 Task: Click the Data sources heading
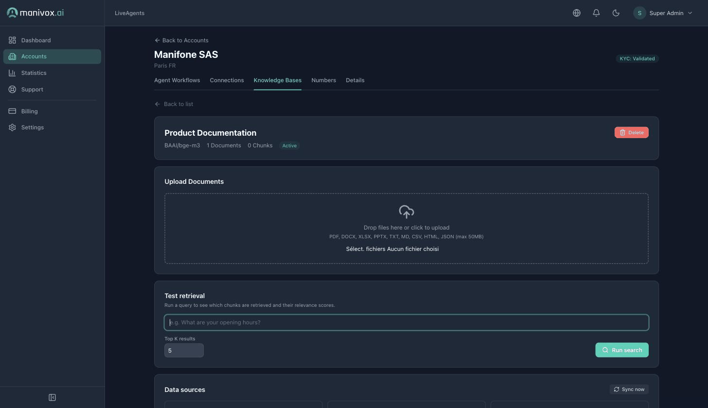(185, 390)
